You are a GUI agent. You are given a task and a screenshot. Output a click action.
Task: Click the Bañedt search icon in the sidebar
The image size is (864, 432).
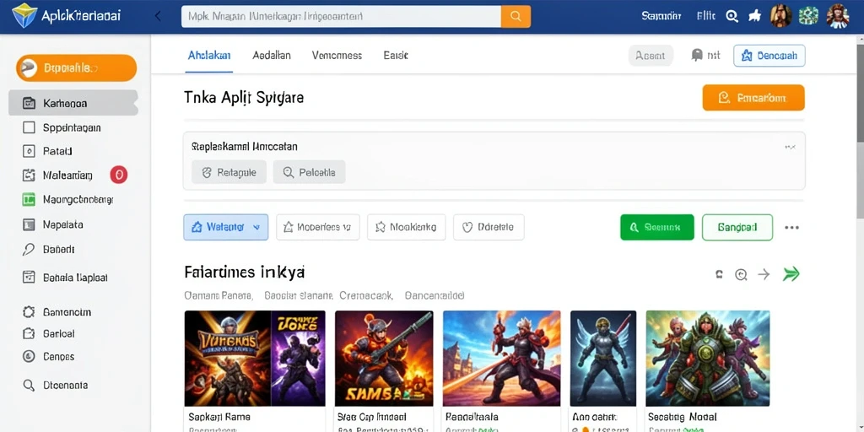pos(29,249)
